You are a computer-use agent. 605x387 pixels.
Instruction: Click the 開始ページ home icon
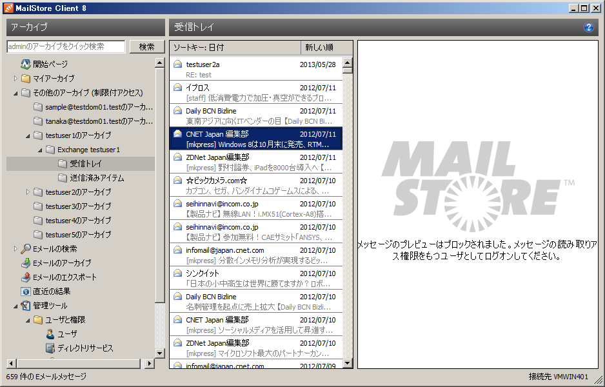tap(26, 64)
